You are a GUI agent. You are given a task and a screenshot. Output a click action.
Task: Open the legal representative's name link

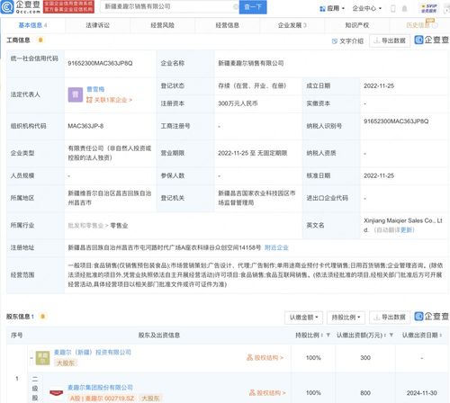tap(95, 89)
